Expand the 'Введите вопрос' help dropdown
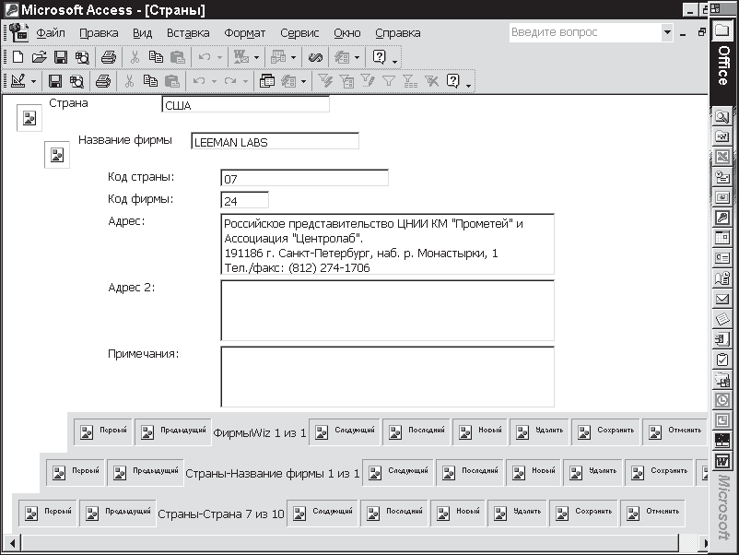Viewport: 739px width, 555px height. [x=667, y=32]
